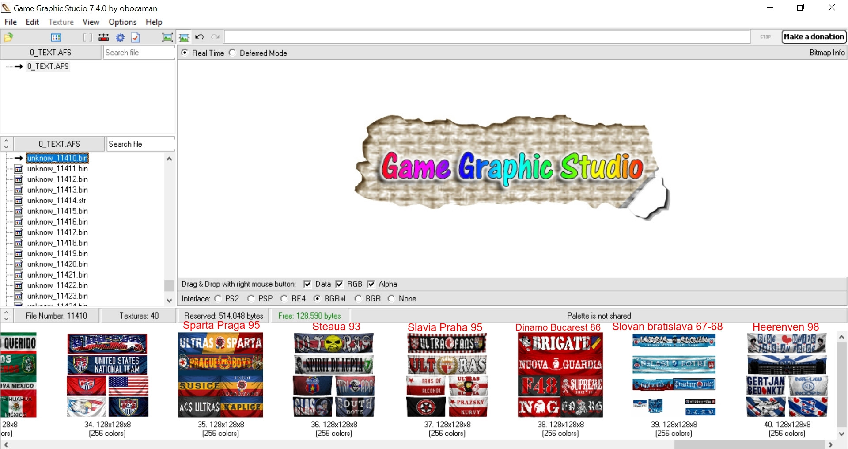Click the thumbnail strip scroll left arrow
This screenshot has height=449, width=848.
point(6,445)
